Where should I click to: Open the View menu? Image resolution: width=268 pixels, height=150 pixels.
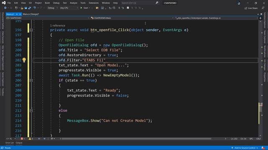click(23, 3)
